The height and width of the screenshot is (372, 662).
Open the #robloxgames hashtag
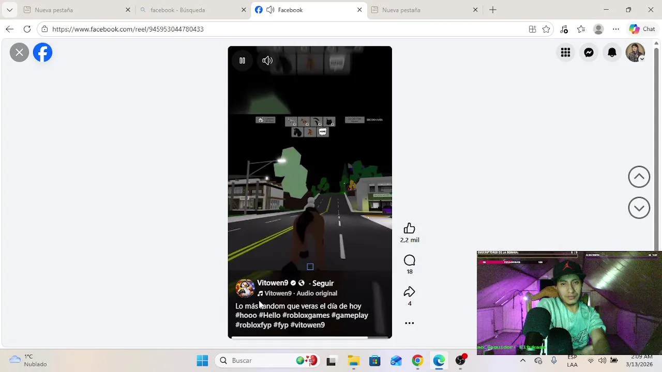[x=306, y=315]
